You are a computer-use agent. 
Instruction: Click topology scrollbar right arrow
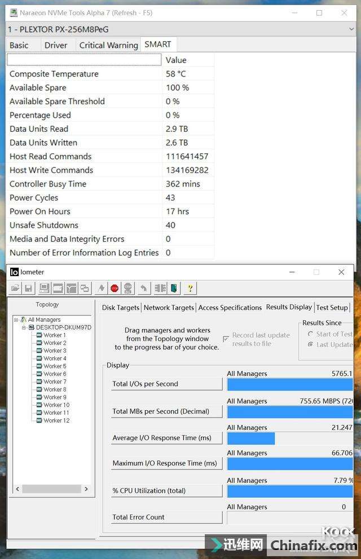(x=86, y=489)
